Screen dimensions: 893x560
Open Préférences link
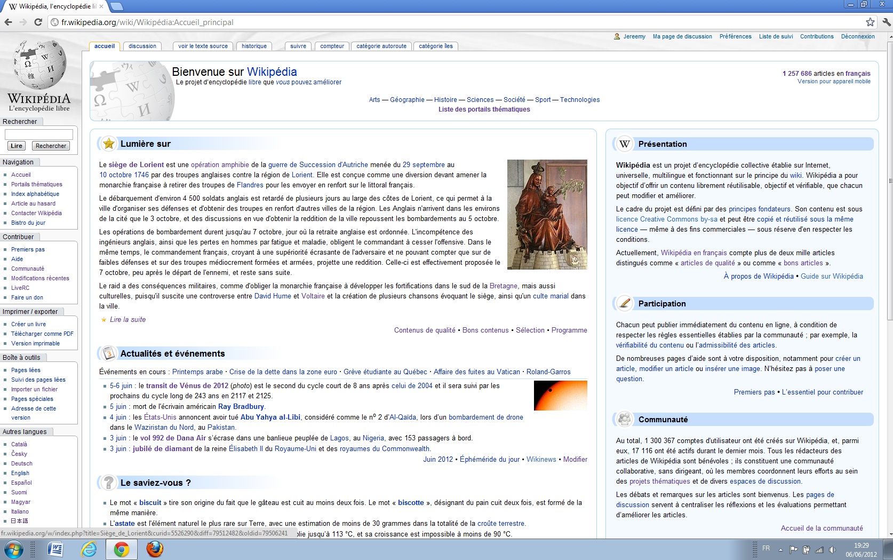(735, 36)
